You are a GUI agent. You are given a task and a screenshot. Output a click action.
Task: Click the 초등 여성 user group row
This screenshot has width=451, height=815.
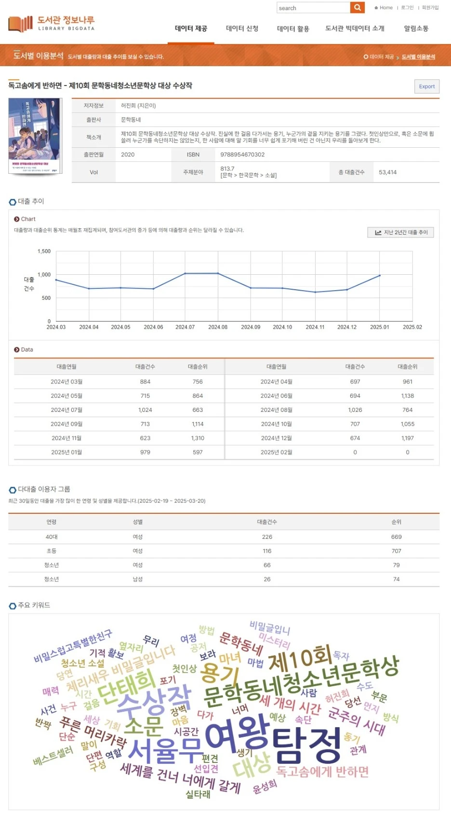[x=224, y=551]
